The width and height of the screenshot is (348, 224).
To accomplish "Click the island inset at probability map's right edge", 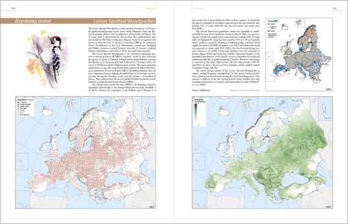I will click(325, 109).
